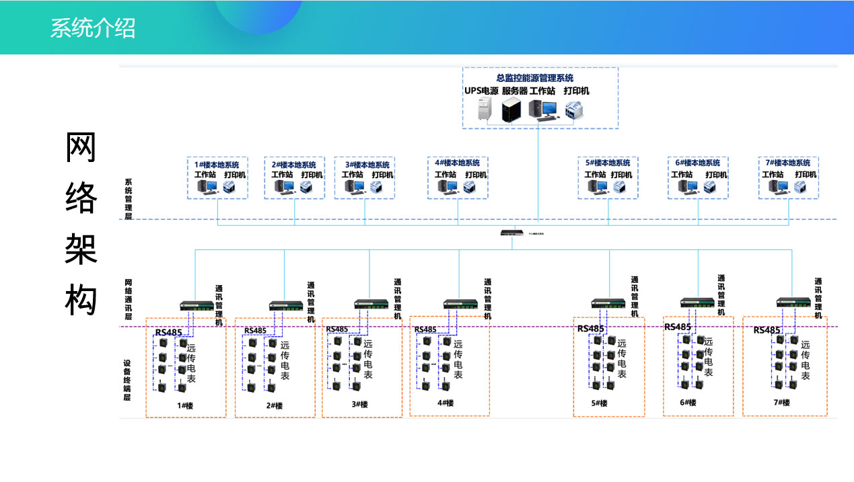Click the RS485 label in 3#楼 box

coord(337,329)
